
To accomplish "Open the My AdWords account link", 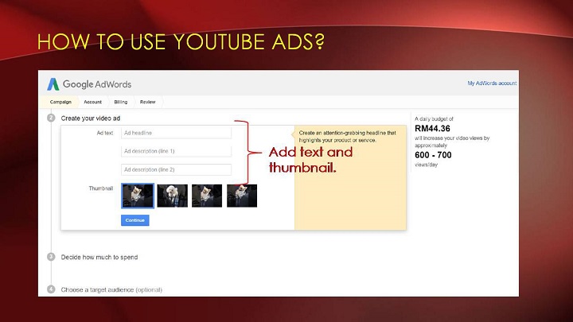I will [x=492, y=83].
